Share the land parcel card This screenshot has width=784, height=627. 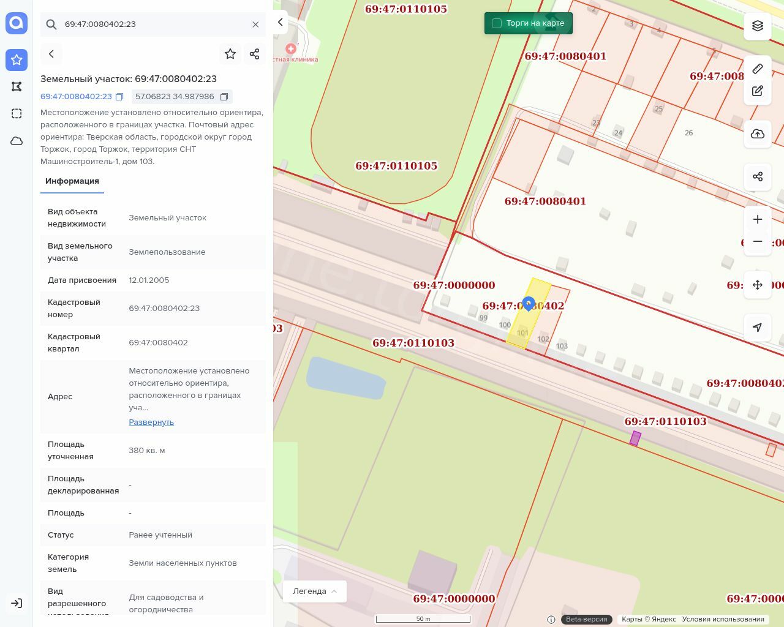pyautogui.click(x=255, y=54)
